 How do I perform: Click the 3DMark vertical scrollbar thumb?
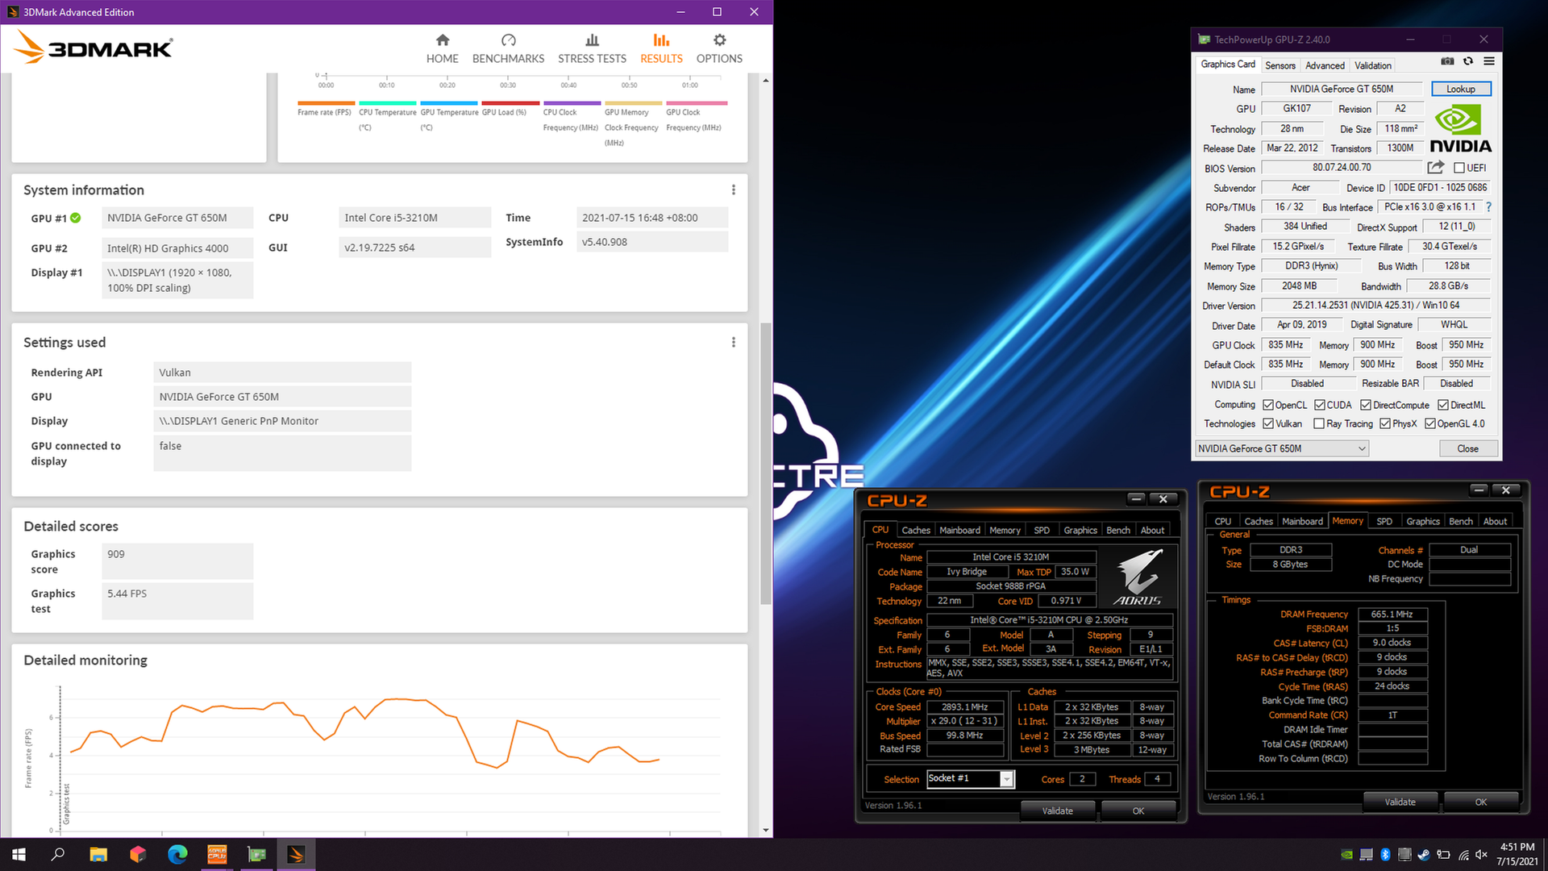click(765, 464)
